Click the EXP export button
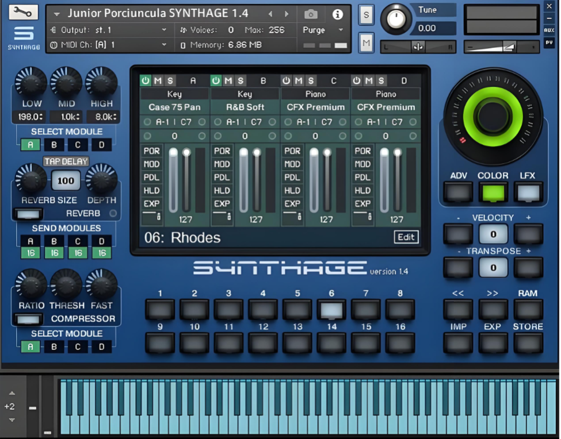This screenshot has width=561, height=439. click(x=493, y=343)
